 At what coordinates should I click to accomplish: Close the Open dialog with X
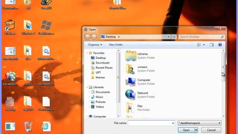pos(221,28)
